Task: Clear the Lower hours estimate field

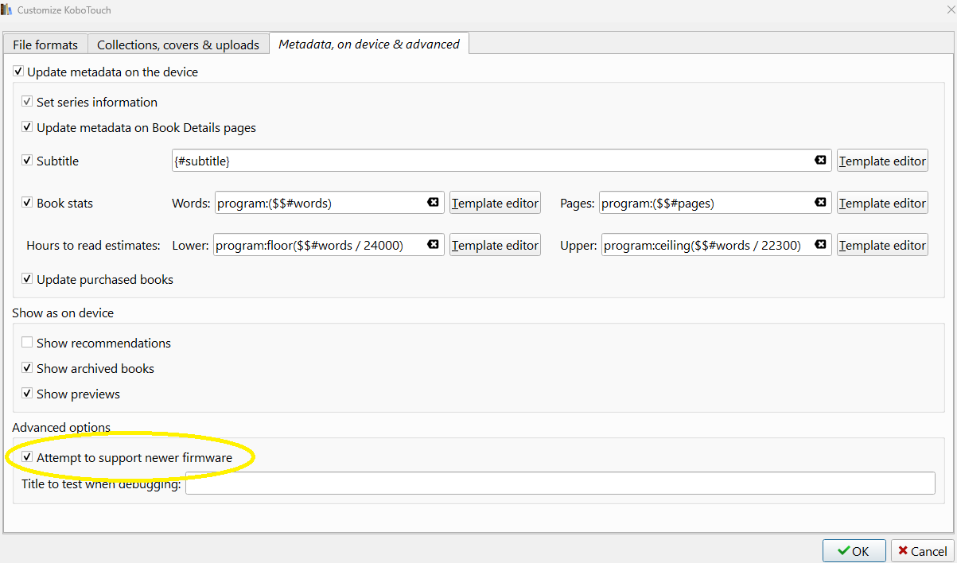Action: click(x=433, y=245)
